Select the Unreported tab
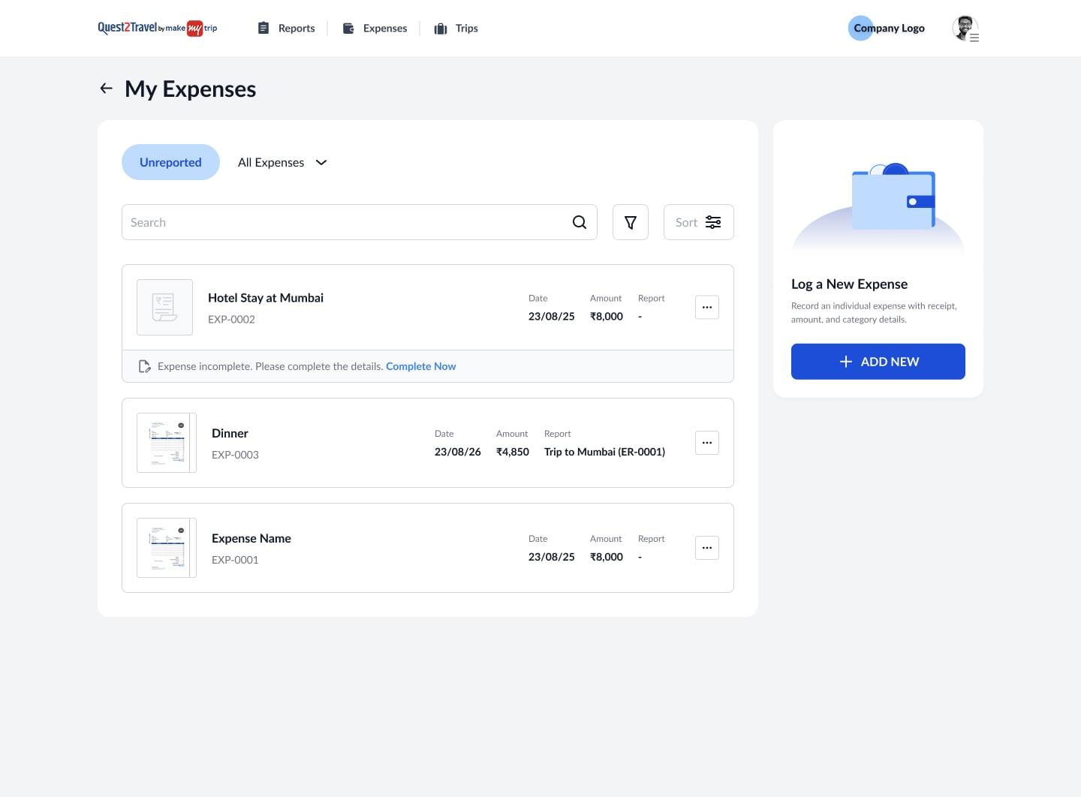The width and height of the screenshot is (1081, 797). (x=170, y=162)
